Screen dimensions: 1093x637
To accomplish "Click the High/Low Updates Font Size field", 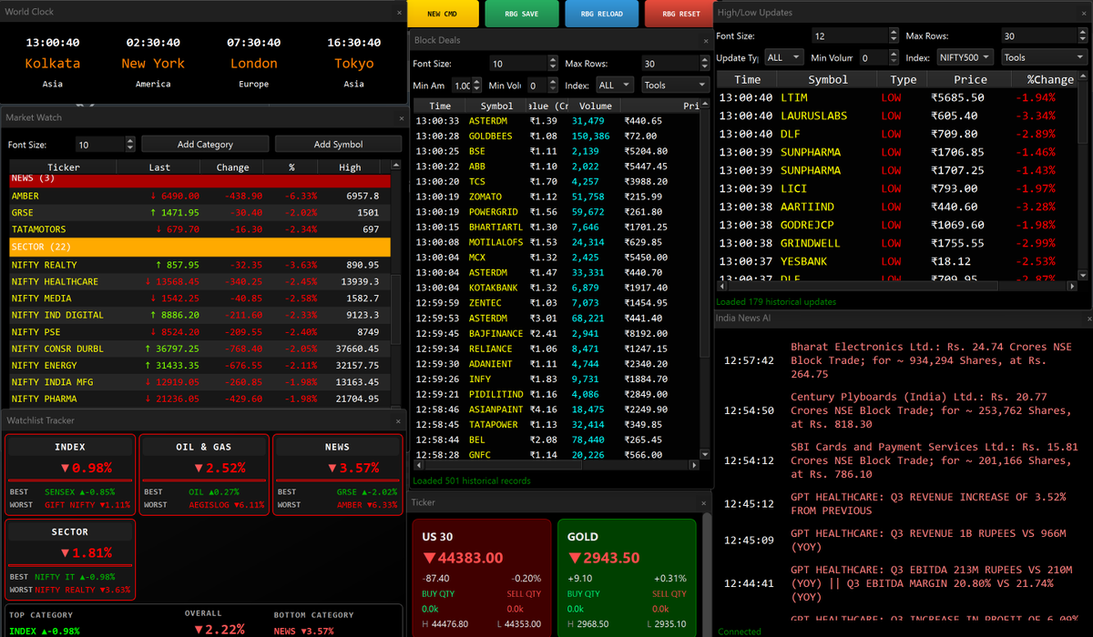I will tap(852, 35).
